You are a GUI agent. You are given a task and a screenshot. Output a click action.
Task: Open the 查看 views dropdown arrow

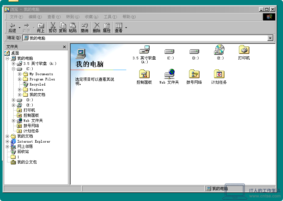tap(126, 28)
